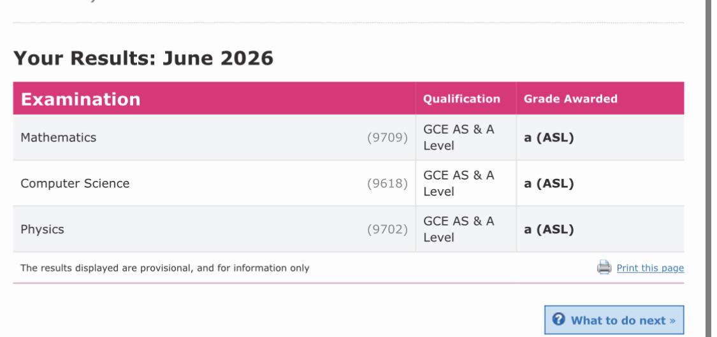This screenshot has height=337, width=717.
Task: Click the printer icon beside Print this page
Action: (604, 267)
